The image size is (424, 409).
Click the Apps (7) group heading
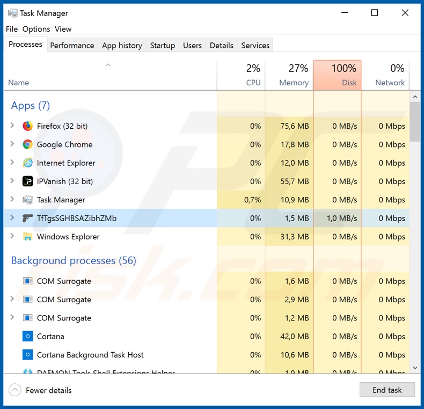(31, 106)
